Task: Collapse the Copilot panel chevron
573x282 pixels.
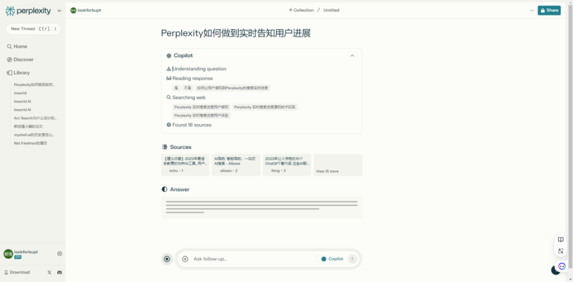Action: (x=352, y=55)
